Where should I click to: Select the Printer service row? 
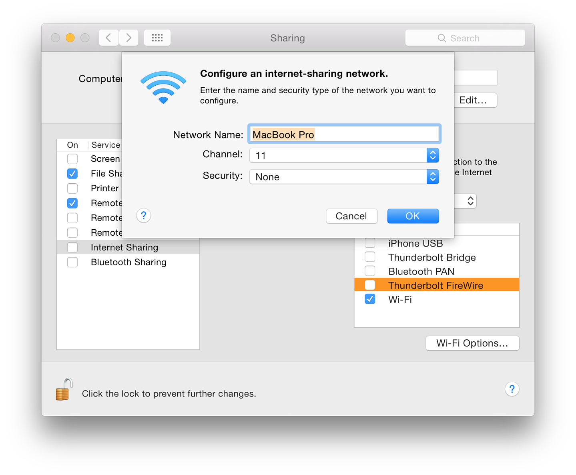pos(89,188)
